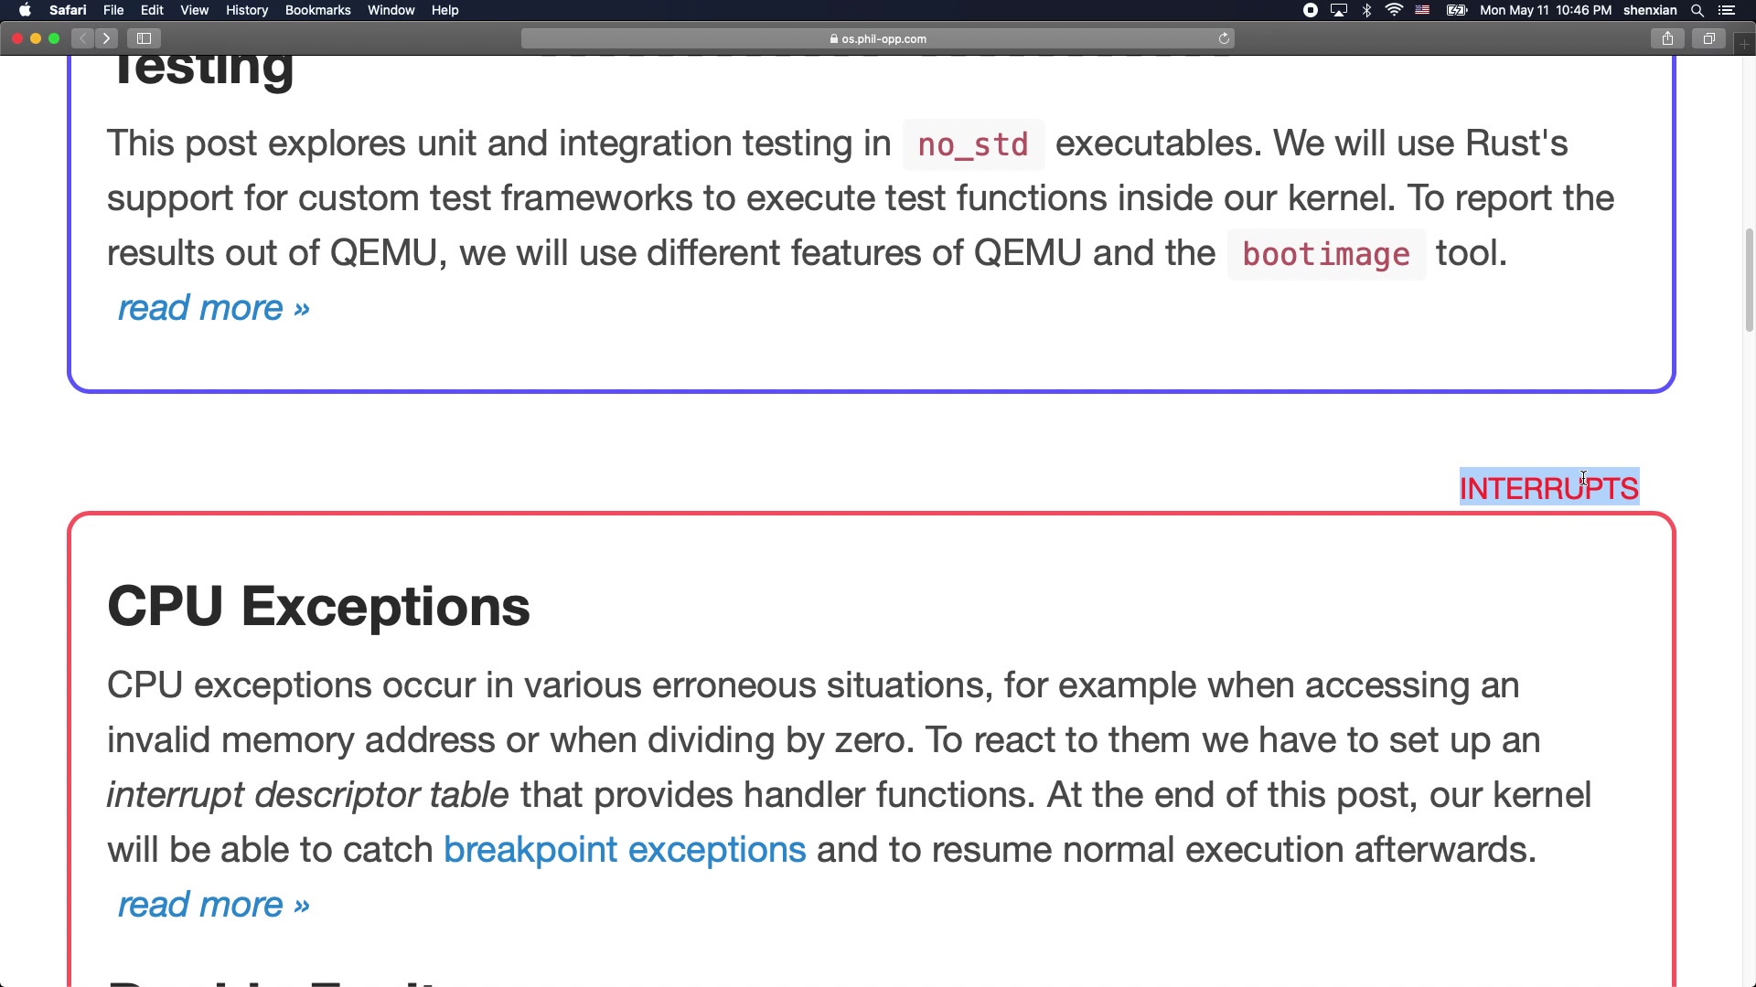Click the forward navigation arrow
The width and height of the screenshot is (1756, 987).
click(107, 38)
